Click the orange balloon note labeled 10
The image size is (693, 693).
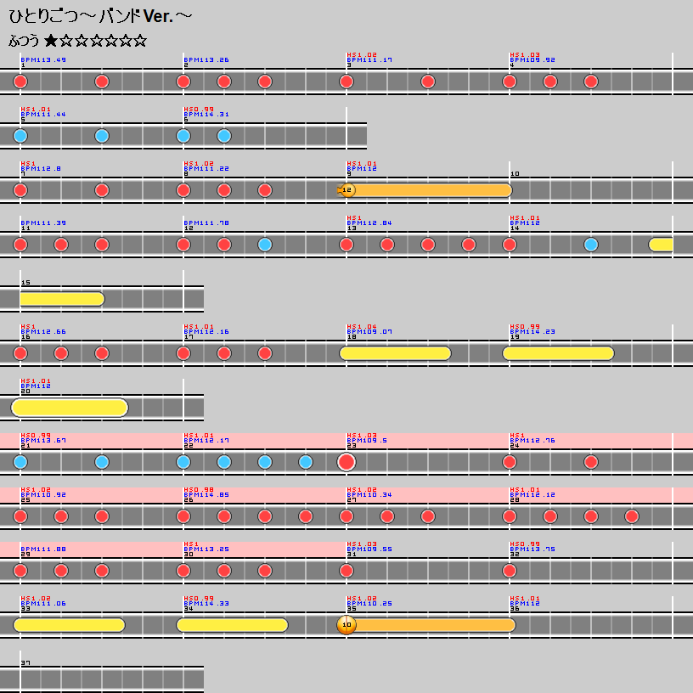tap(346, 625)
